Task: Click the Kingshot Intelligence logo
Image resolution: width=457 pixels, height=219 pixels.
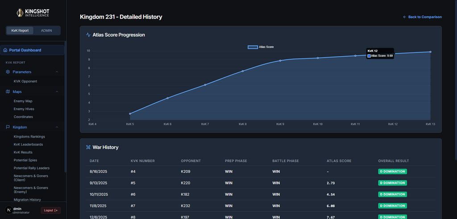Action: pos(33,13)
